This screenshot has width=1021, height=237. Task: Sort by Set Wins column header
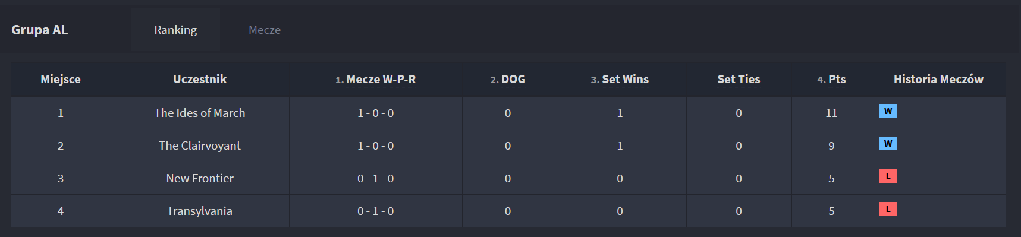click(x=620, y=79)
